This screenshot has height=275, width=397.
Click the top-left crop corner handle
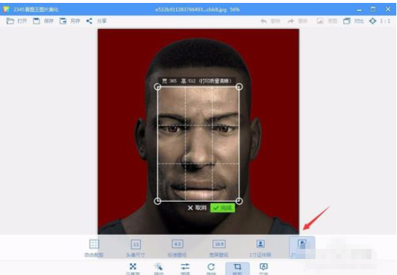pos(158,87)
